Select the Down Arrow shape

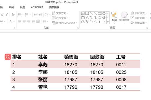[104, 18]
